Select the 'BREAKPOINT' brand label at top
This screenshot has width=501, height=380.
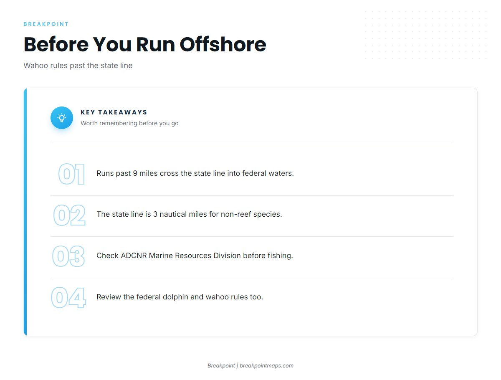click(46, 24)
